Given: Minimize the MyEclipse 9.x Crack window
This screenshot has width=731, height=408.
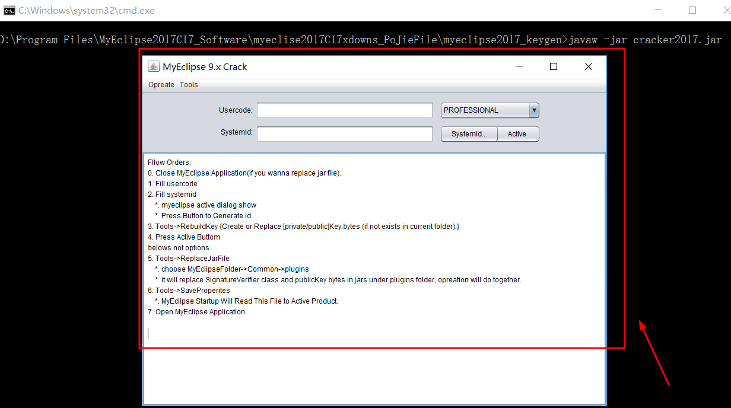Looking at the screenshot, I should coord(519,66).
